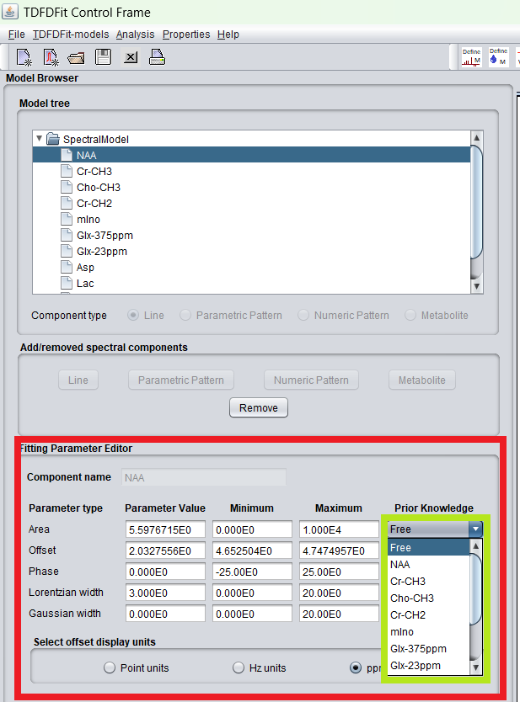Click the file icon beside Glx-23ppm
The image size is (520, 702).
tap(67, 251)
